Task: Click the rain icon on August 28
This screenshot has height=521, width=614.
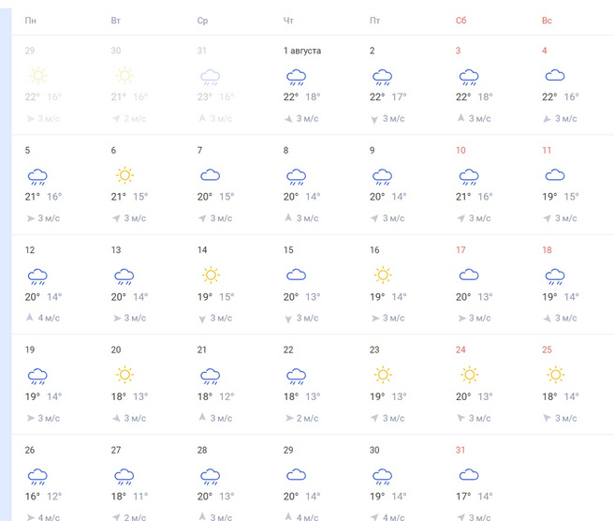Action: point(209,475)
